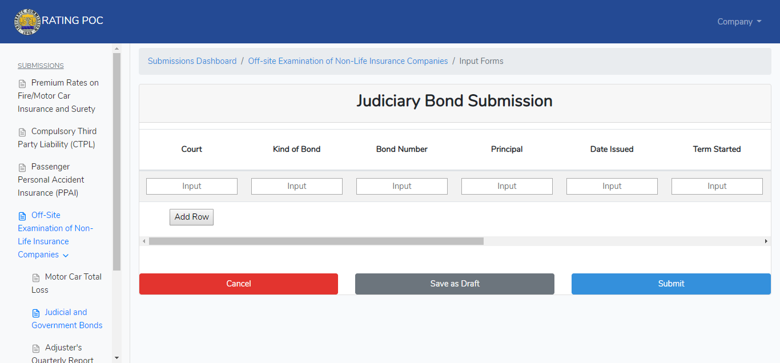Screen dimensions: 780x363
Task: Cancel the bond submission
Action: 239,284
